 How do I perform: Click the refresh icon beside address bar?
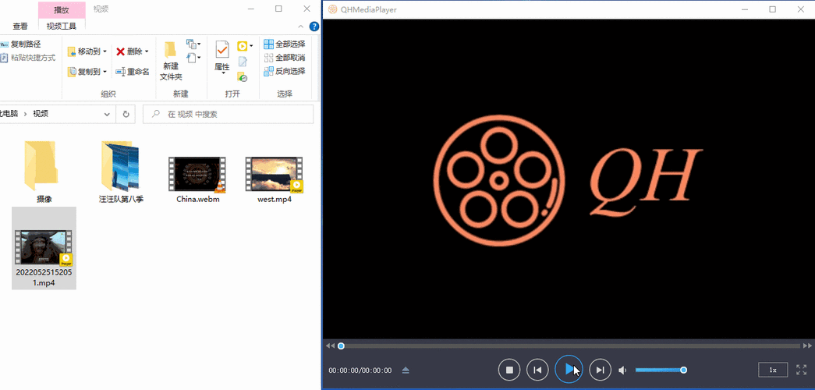126,114
